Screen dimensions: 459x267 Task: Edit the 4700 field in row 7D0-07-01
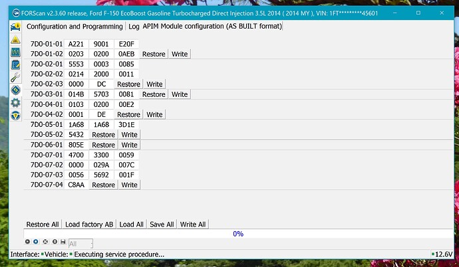[x=76, y=155]
